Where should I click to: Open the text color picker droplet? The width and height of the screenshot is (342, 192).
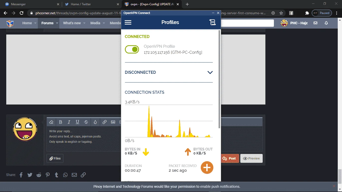(x=95, y=122)
